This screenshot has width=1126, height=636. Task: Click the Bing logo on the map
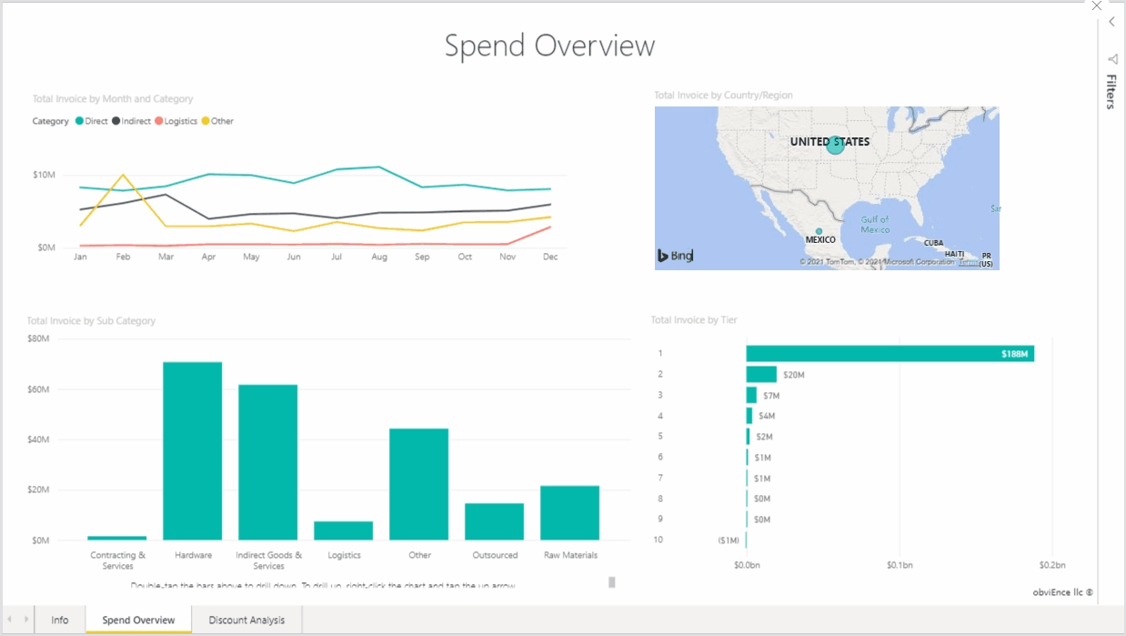point(673,256)
